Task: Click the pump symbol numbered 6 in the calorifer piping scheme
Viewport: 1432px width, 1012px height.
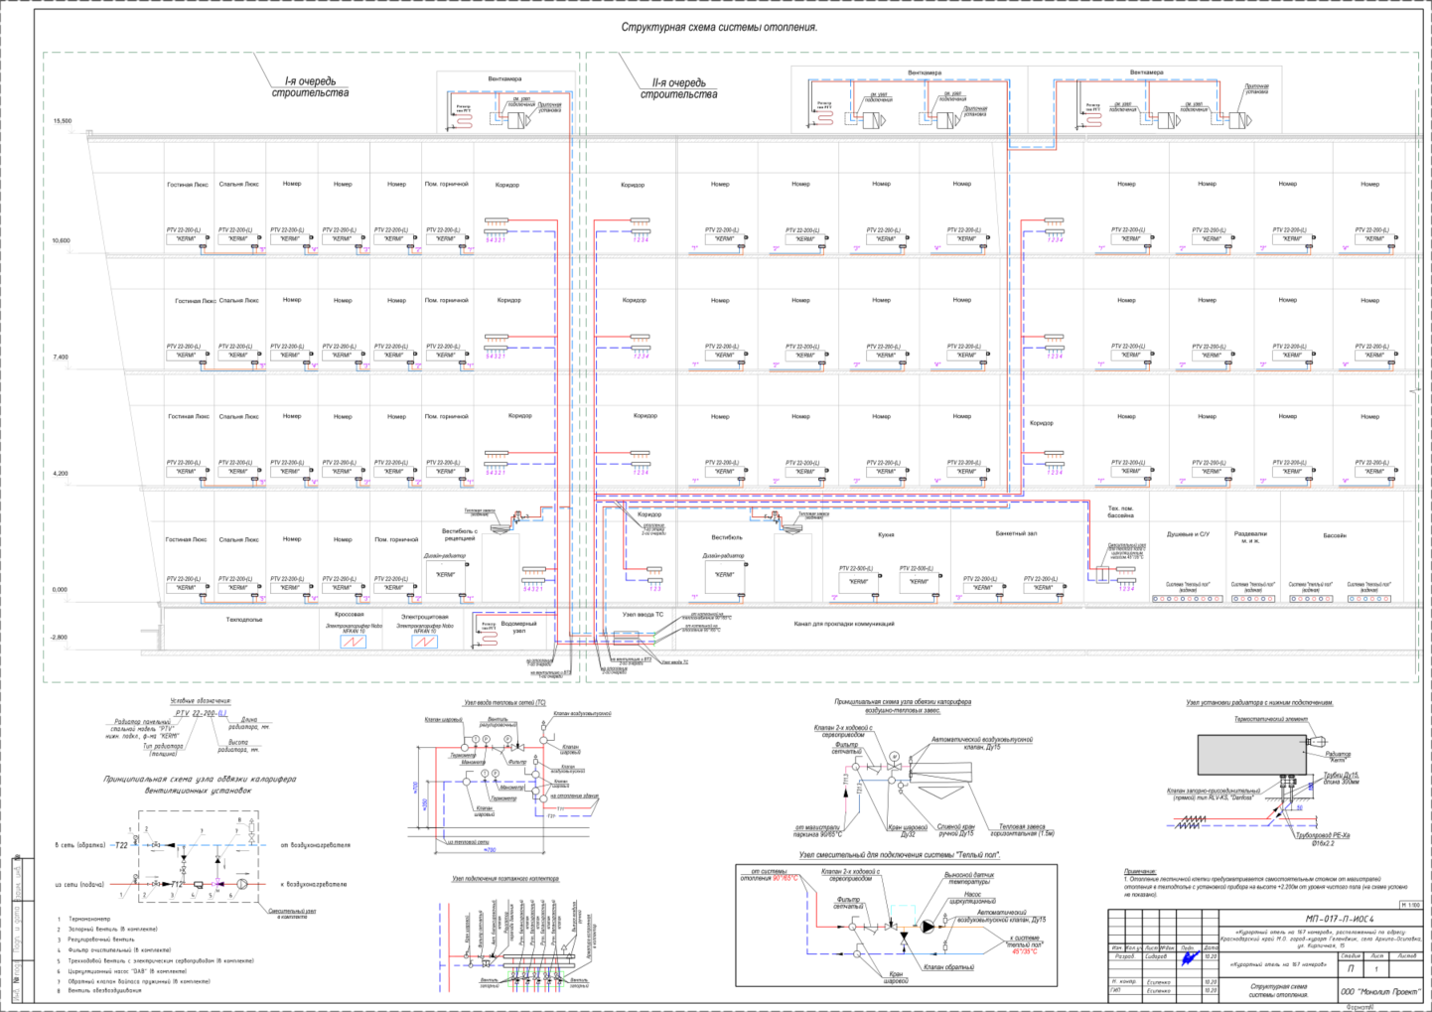Action: click(242, 884)
